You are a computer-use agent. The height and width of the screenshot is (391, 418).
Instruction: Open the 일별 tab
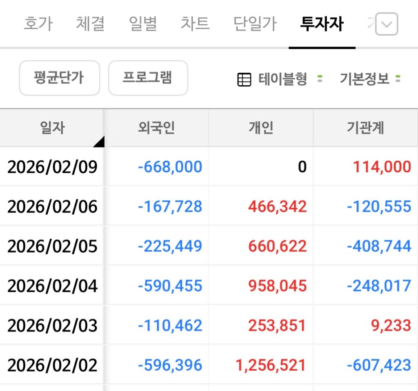[142, 24]
